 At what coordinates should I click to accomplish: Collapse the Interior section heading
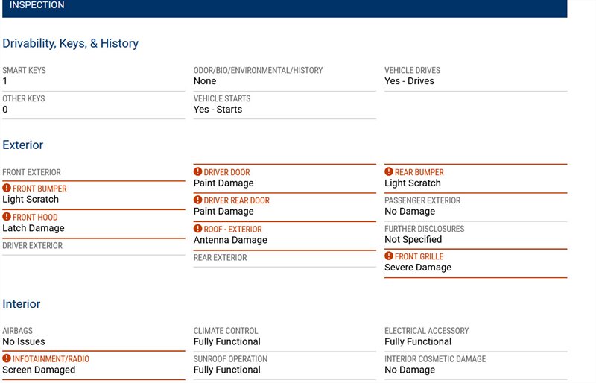[22, 304]
